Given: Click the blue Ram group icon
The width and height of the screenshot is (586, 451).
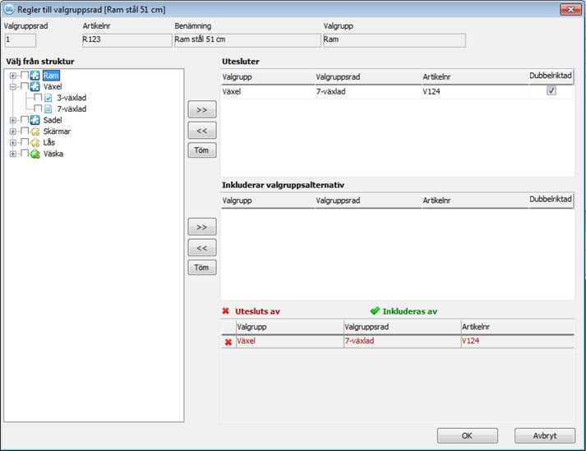Looking at the screenshot, I should (x=35, y=76).
